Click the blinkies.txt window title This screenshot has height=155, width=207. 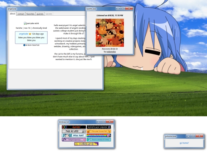(x=64, y=122)
